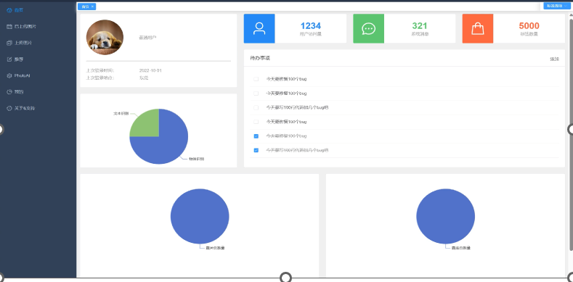Uncheck the completed 今天要修复100个bug todo checkbox
573x282 pixels.
point(256,136)
